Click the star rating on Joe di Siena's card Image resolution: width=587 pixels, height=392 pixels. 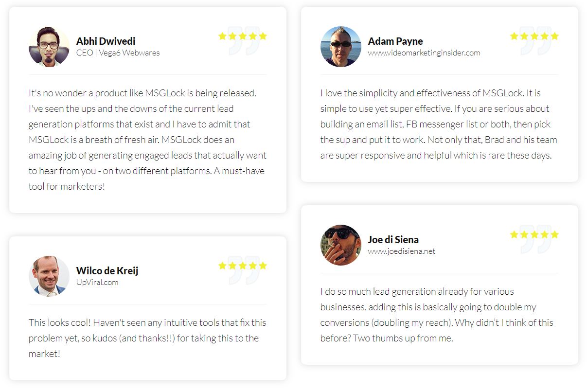coord(534,234)
